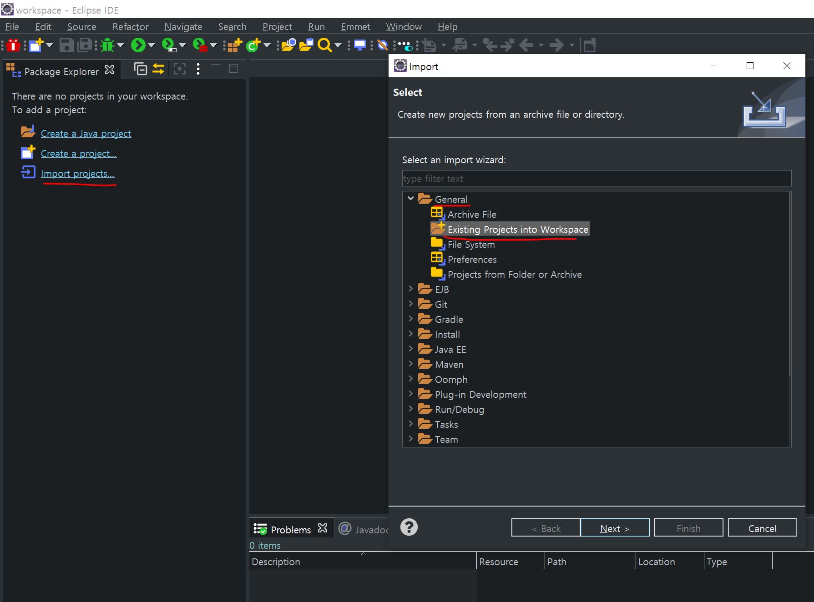Minimize the Package Explorer view
The image size is (814, 602).
(216, 66)
